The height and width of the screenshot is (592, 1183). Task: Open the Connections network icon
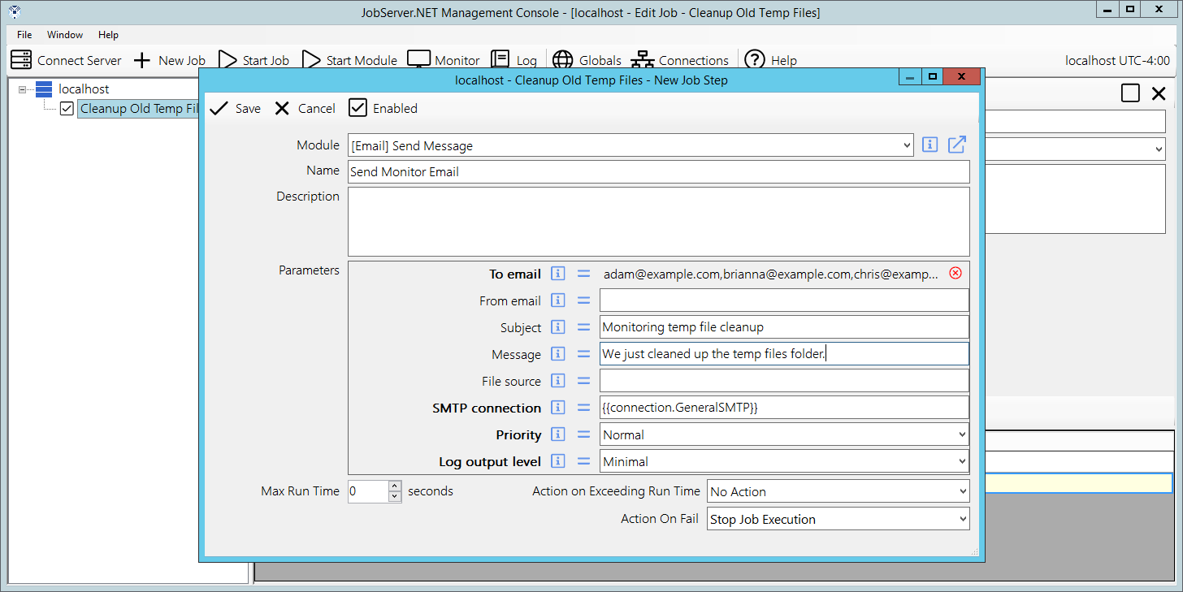[x=642, y=60]
